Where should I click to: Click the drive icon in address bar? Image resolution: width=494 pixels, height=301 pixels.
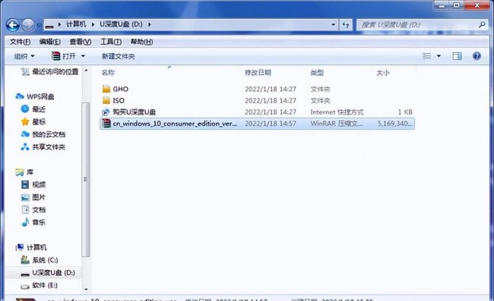(49, 25)
